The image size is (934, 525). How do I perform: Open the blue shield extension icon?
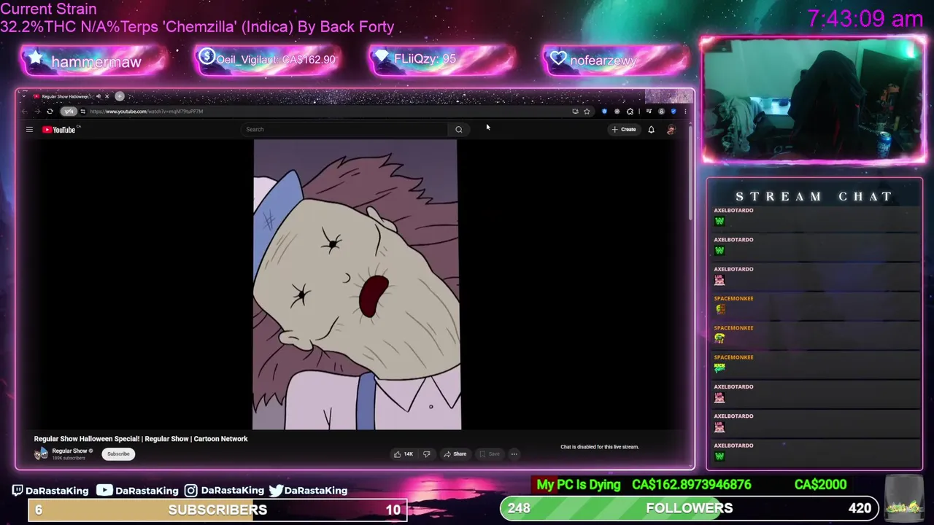674,111
